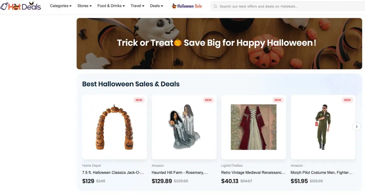This screenshot has height=194, width=365.
Task: Click Retro Vintage Medieval Renaissance title
Action: (x=253, y=172)
